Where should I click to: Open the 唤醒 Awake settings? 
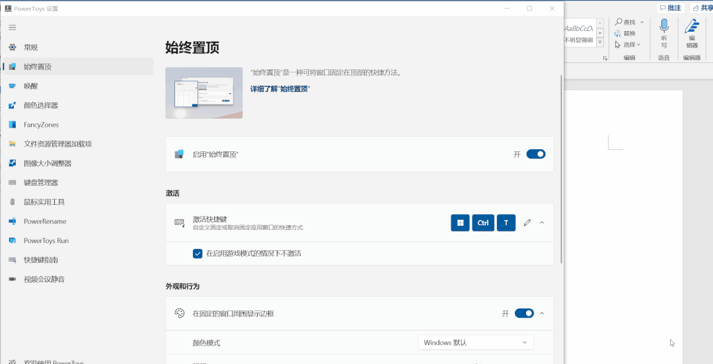(x=78, y=86)
